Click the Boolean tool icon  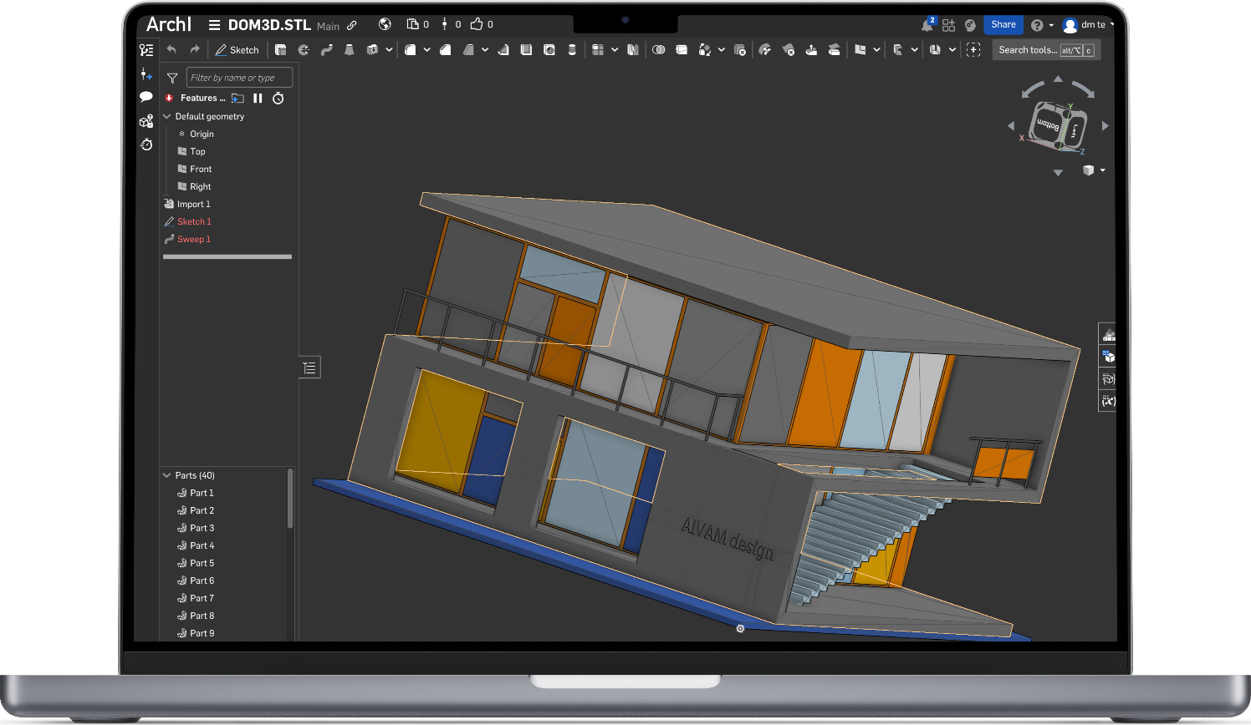pyautogui.click(x=659, y=50)
